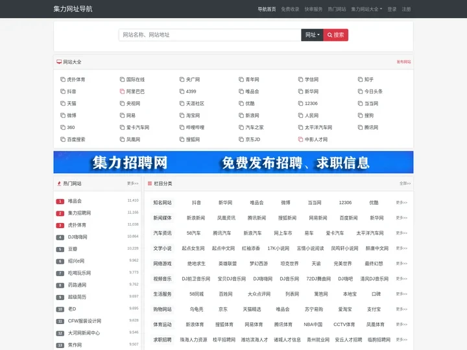Open CFW服装设计网 in the hot sites list

84,321
